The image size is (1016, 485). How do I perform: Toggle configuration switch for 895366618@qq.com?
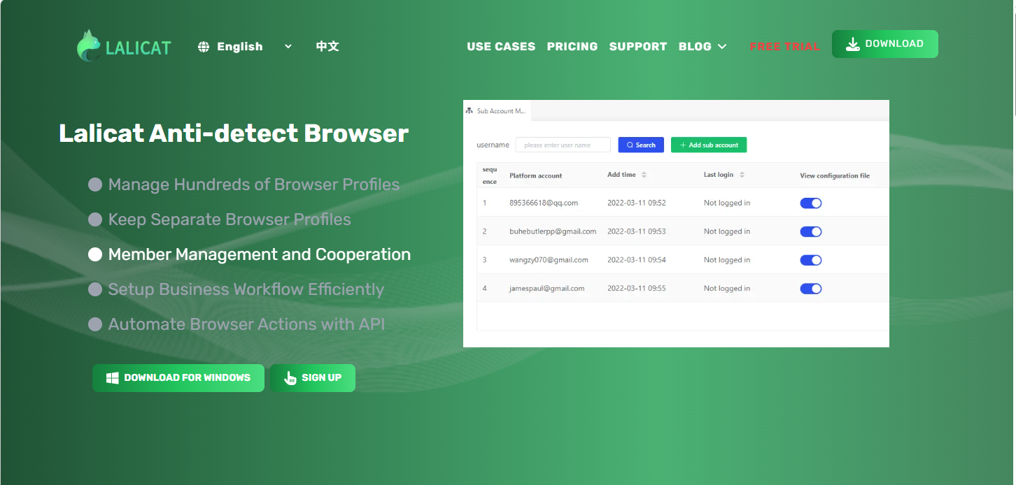(x=810, y=203)
